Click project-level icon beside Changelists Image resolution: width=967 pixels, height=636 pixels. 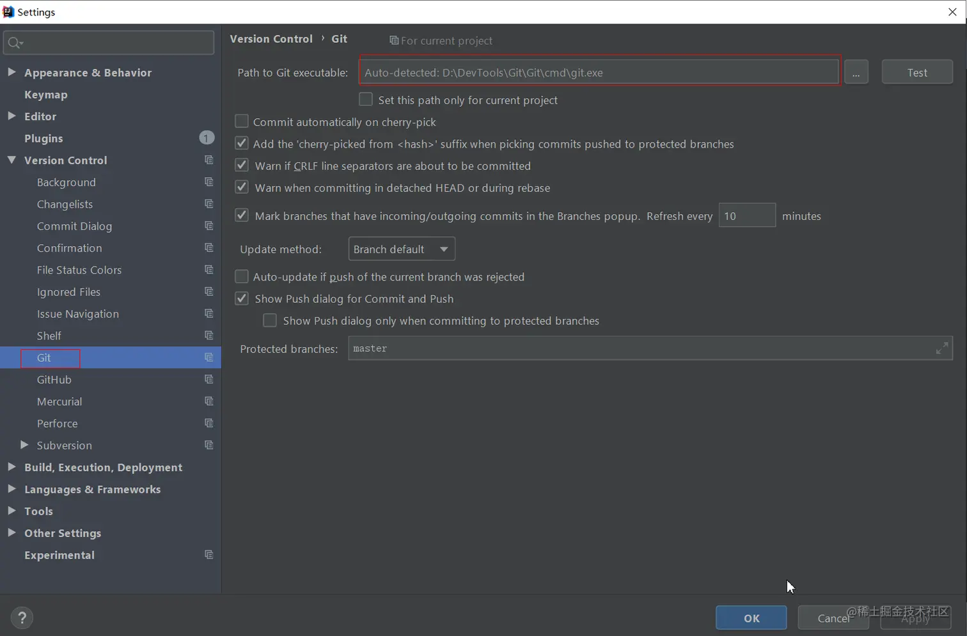pyautogui.click(x=208, y=204)
